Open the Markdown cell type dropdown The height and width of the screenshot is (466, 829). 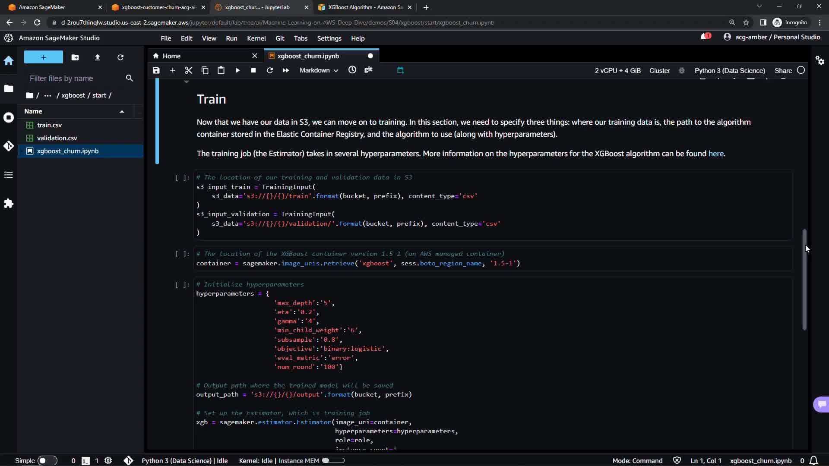pyautogui.click(x=319, y=70)
